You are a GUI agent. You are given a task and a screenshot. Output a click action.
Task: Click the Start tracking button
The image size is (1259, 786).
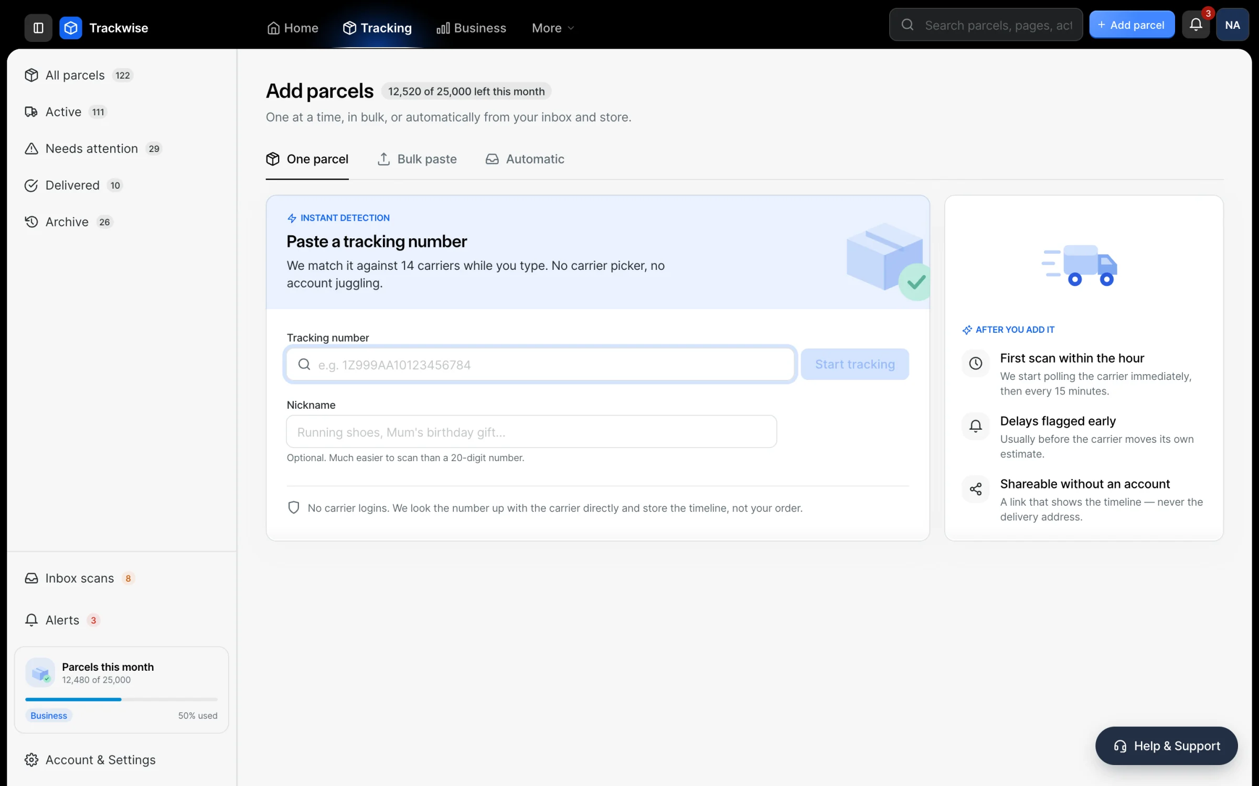click(x=855, y=364)
